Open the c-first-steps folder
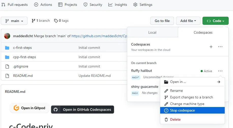This screenshot has height=128, width=233. 22,48
